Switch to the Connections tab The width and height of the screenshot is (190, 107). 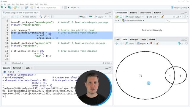click(x=145, y=12)
